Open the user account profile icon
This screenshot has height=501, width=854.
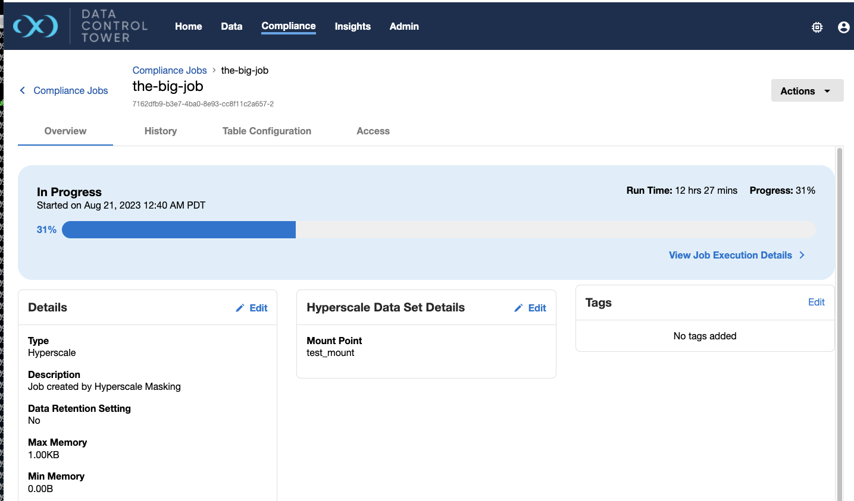[843, 27]
